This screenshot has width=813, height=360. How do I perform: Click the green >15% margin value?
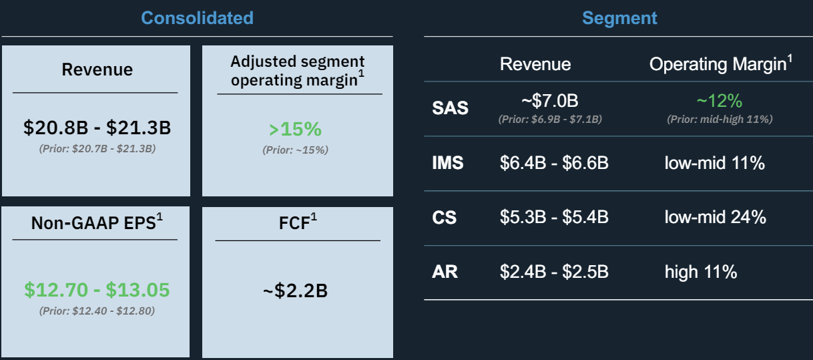[295, 129]
